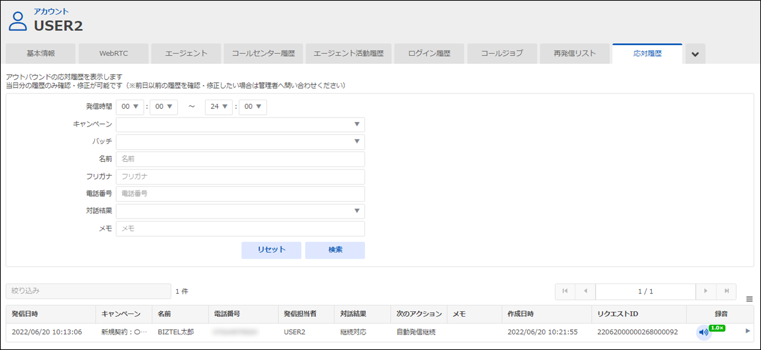This screenshot has width=761, height=350.
Task: Open the バッチ dropdown
Action: 240,142
